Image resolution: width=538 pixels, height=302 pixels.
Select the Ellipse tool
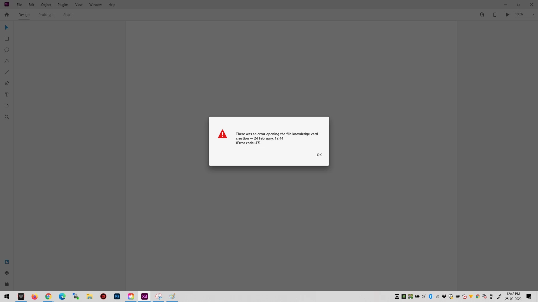tap(7, 50)
